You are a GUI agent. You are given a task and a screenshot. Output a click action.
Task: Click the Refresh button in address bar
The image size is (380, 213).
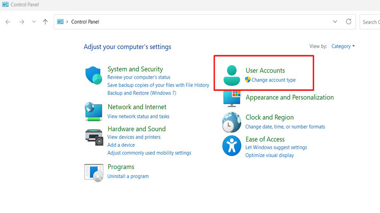click(349, 22)
